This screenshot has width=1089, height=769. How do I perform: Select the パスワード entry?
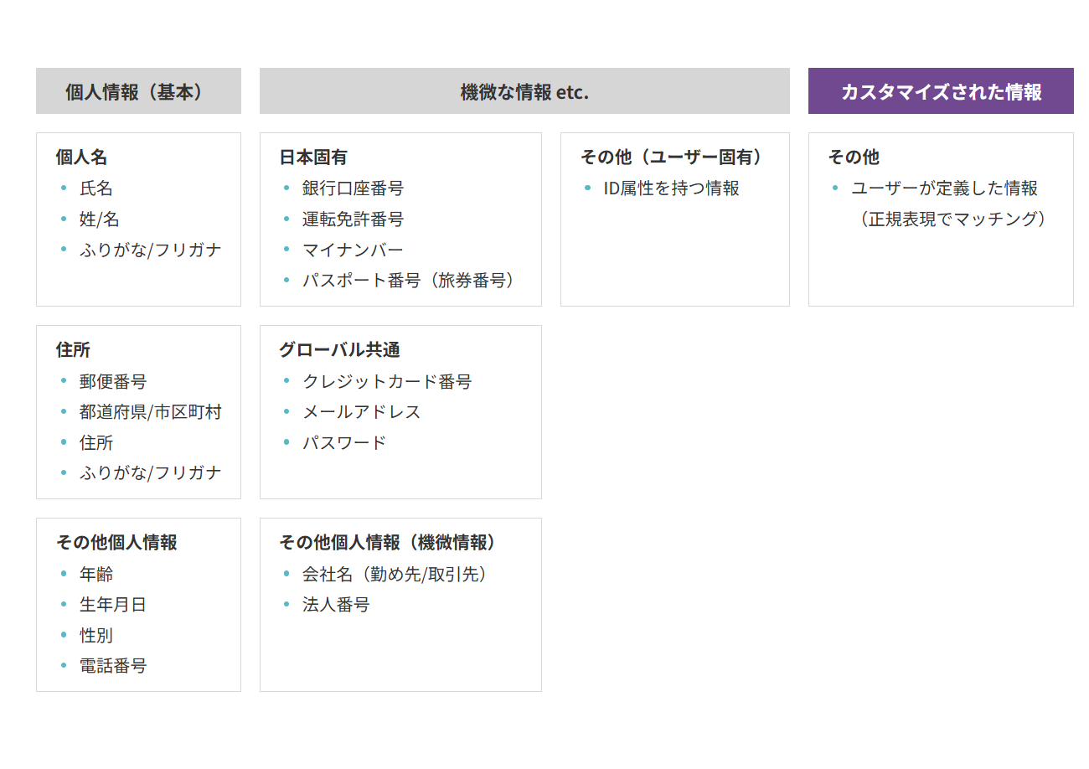(344, 442)
